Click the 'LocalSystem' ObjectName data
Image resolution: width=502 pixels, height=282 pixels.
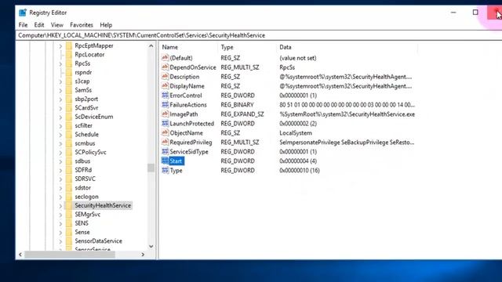pyautogui.click(x=296, y=132)
